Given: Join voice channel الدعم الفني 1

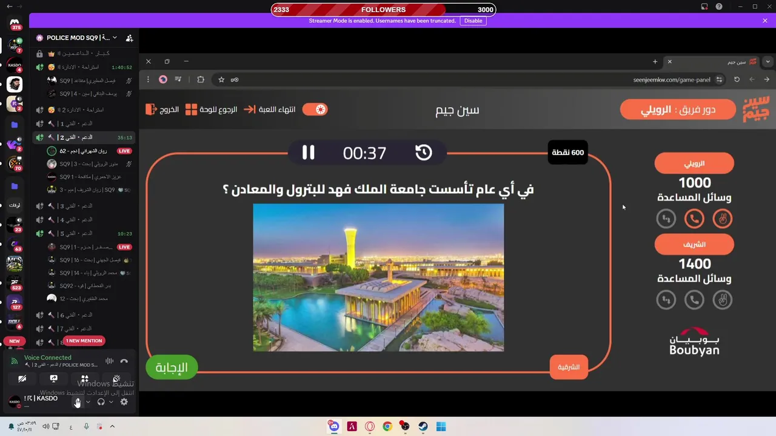Looking at the screenshot, I should tap(83, 124).
